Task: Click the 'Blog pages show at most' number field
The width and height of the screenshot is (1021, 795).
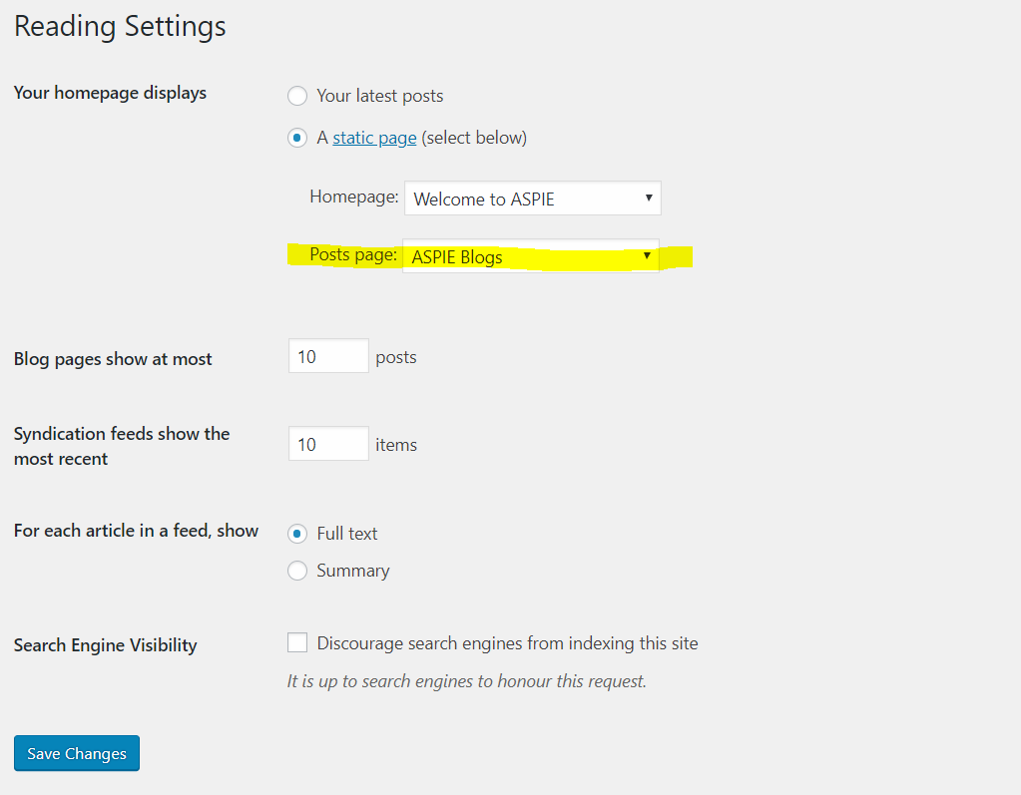Action: (x=328, y=356)
